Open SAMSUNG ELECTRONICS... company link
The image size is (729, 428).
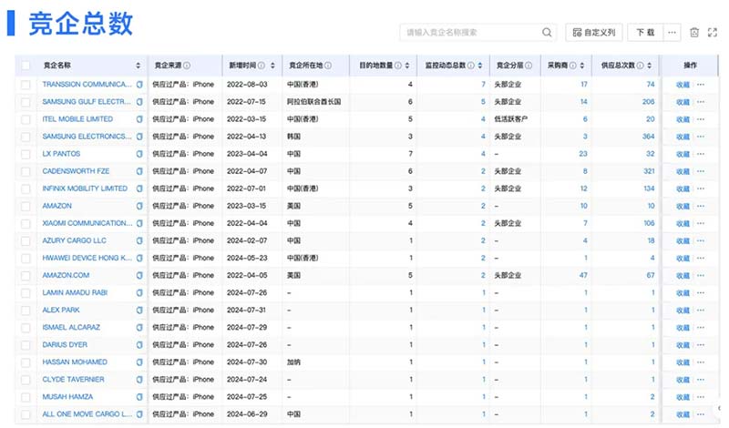pos(87,137)
